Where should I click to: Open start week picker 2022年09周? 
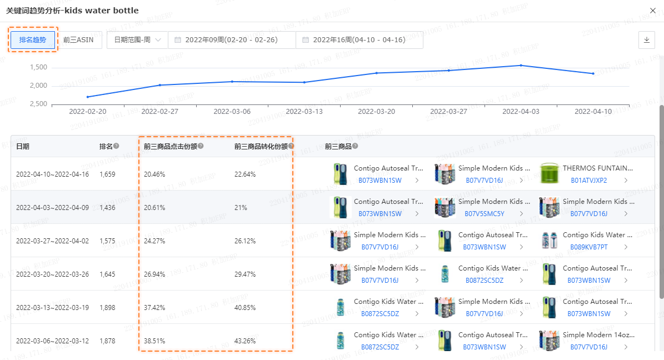[x=232, y=40]
